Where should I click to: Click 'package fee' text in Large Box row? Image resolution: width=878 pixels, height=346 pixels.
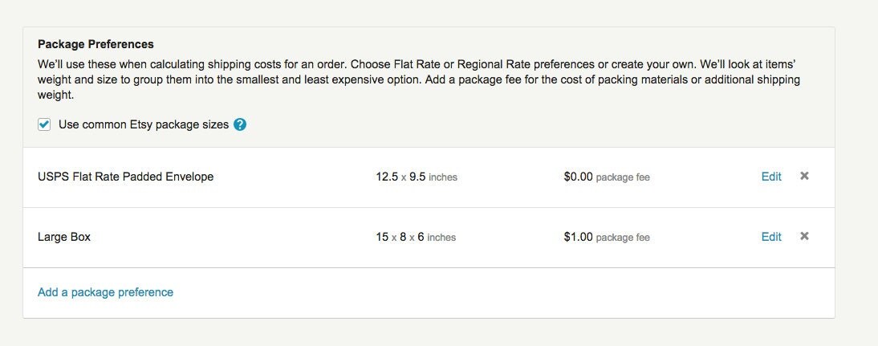(623, 238)
